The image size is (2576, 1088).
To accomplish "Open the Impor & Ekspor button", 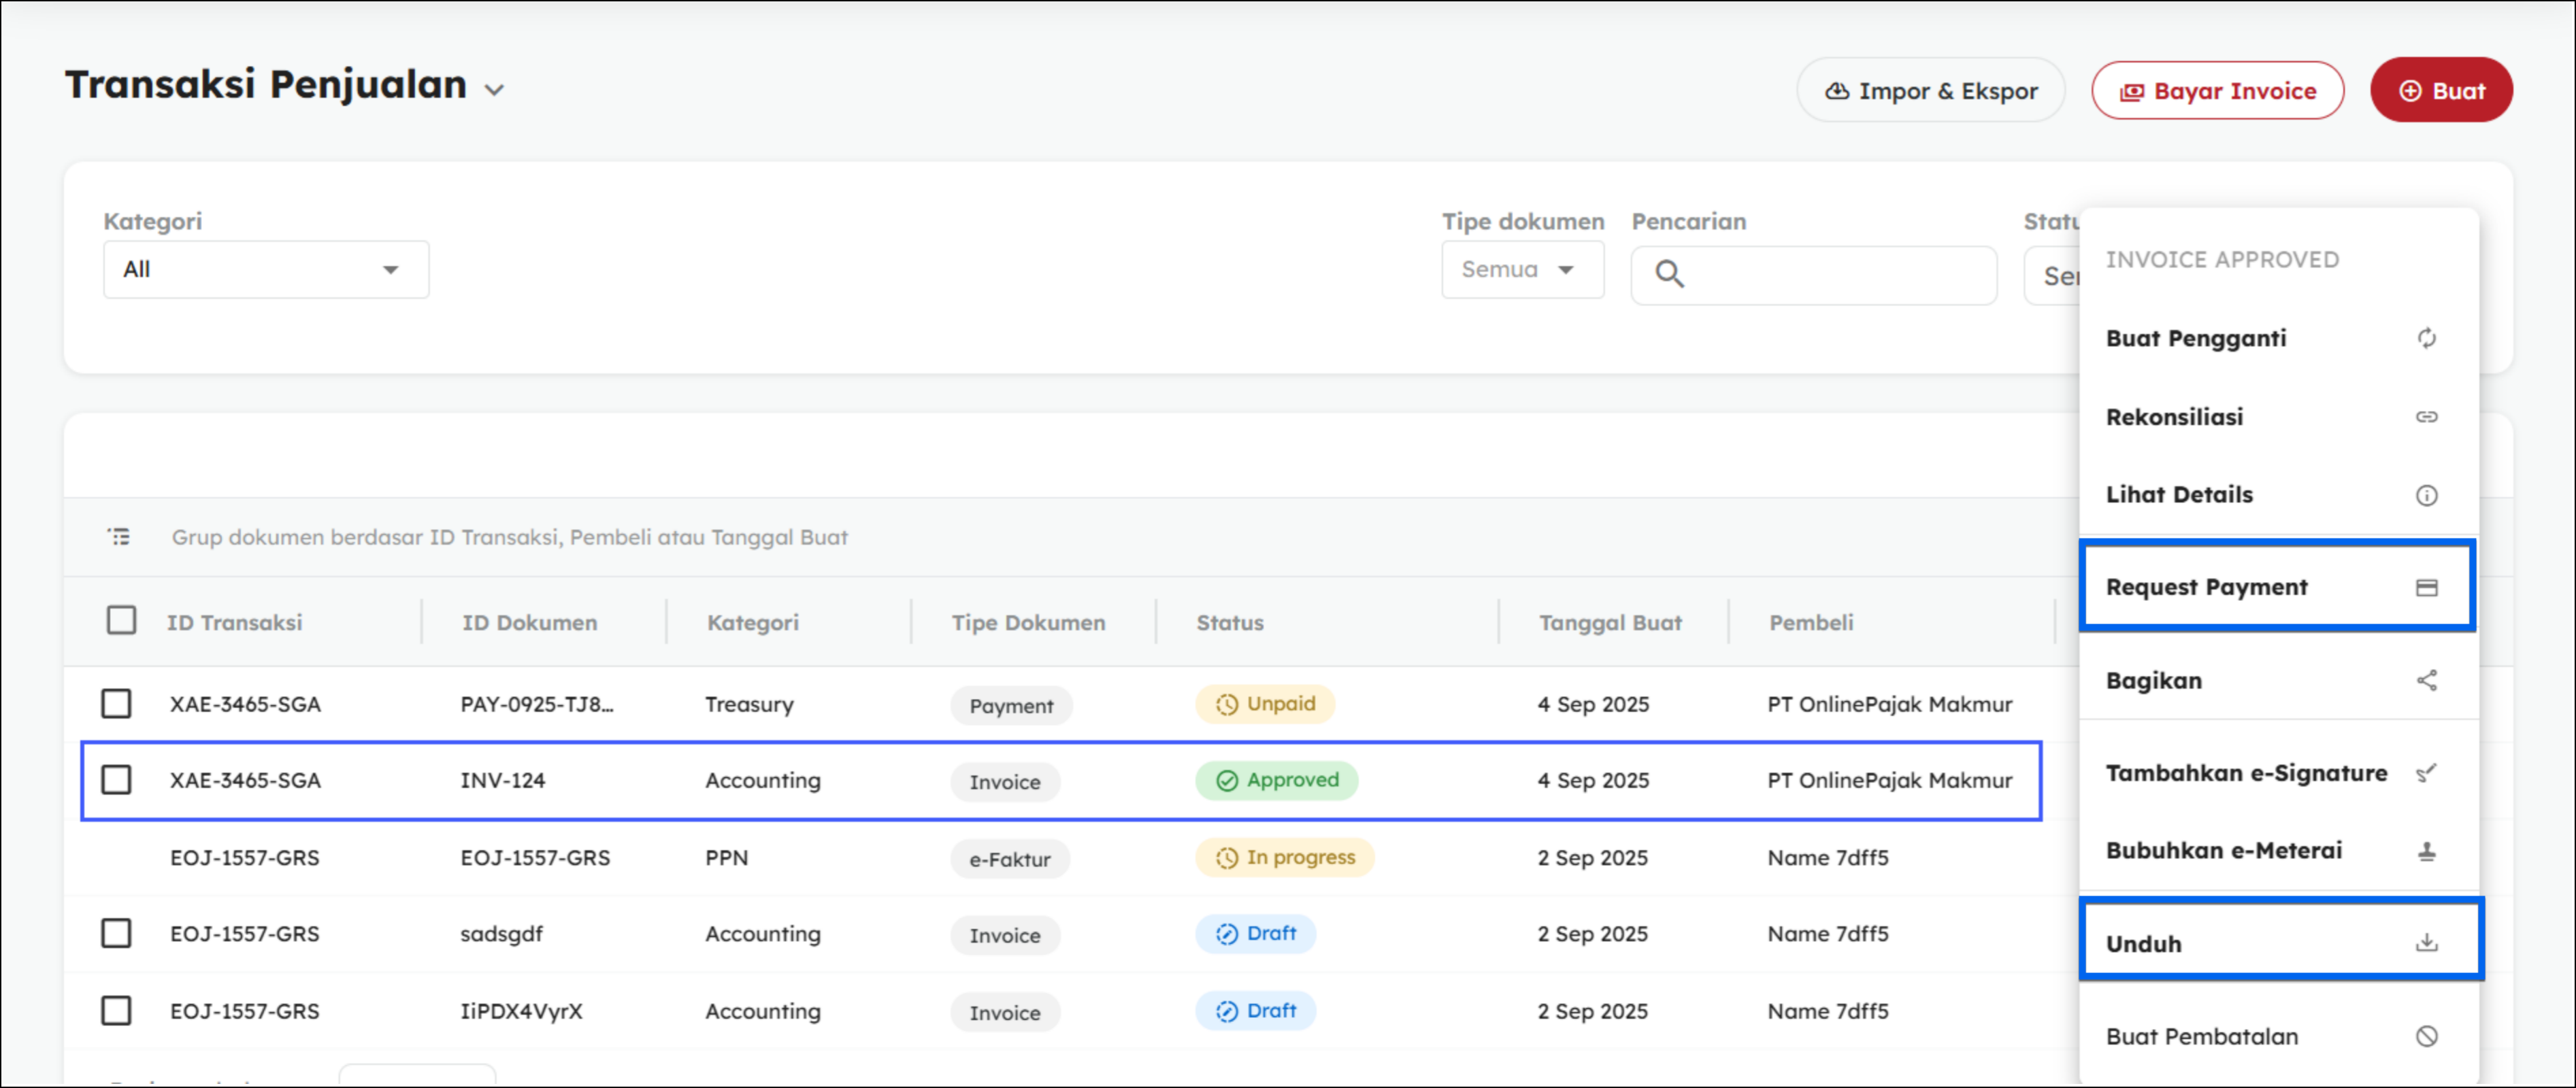I will point(1930,90).
